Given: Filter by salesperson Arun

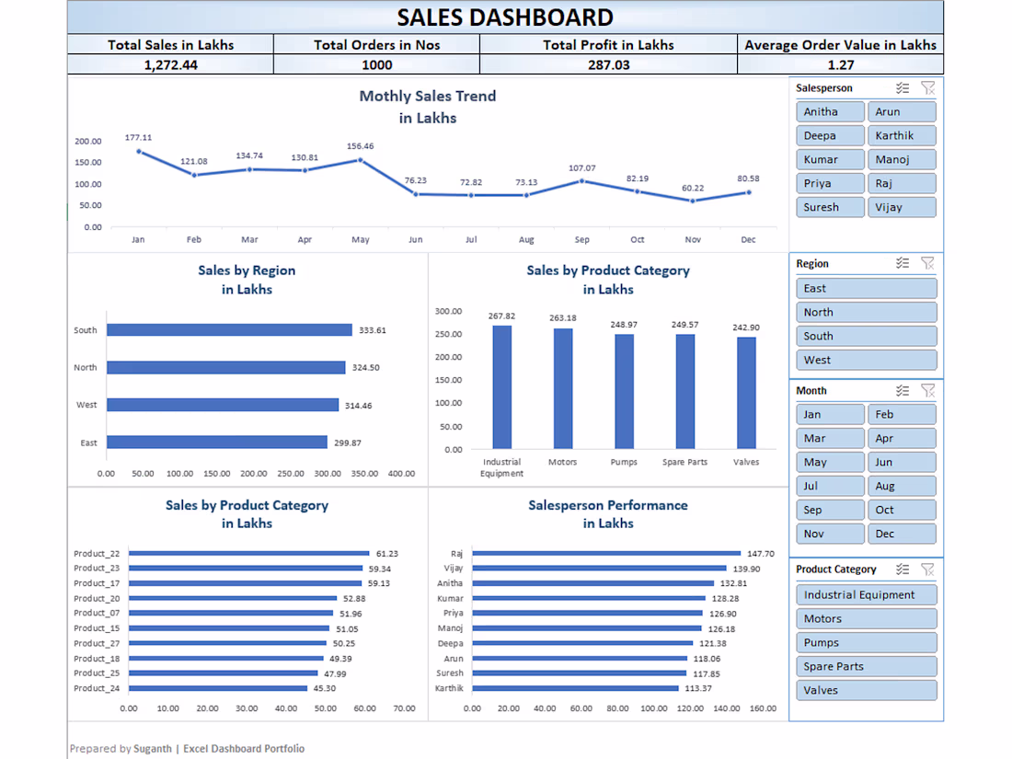Looking at the screenshot, I should 902,111.
